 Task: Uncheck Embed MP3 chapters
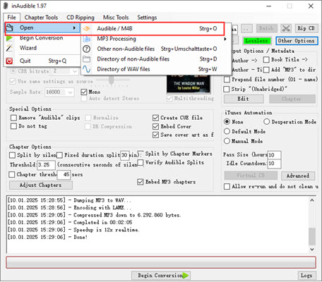(x=141, y=182)
